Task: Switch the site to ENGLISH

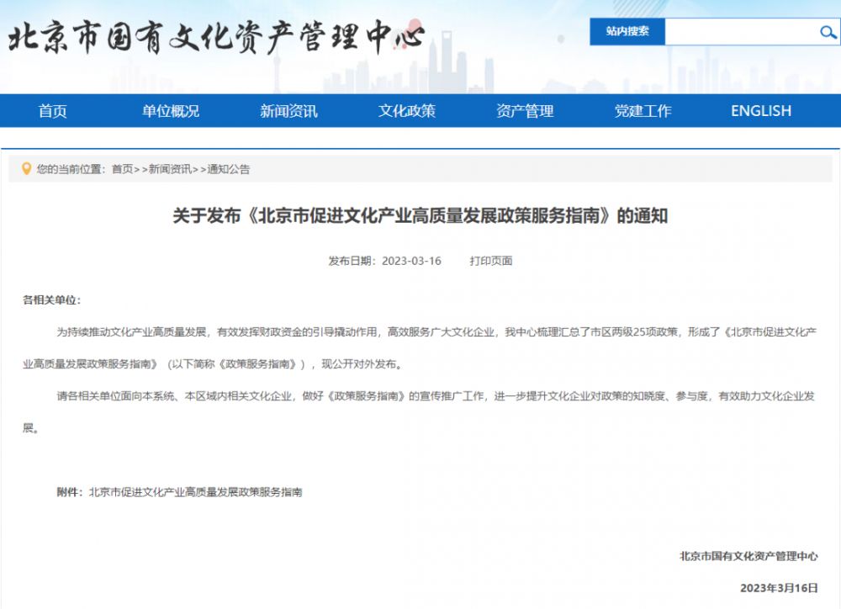Action: click(x=761, y=111)
